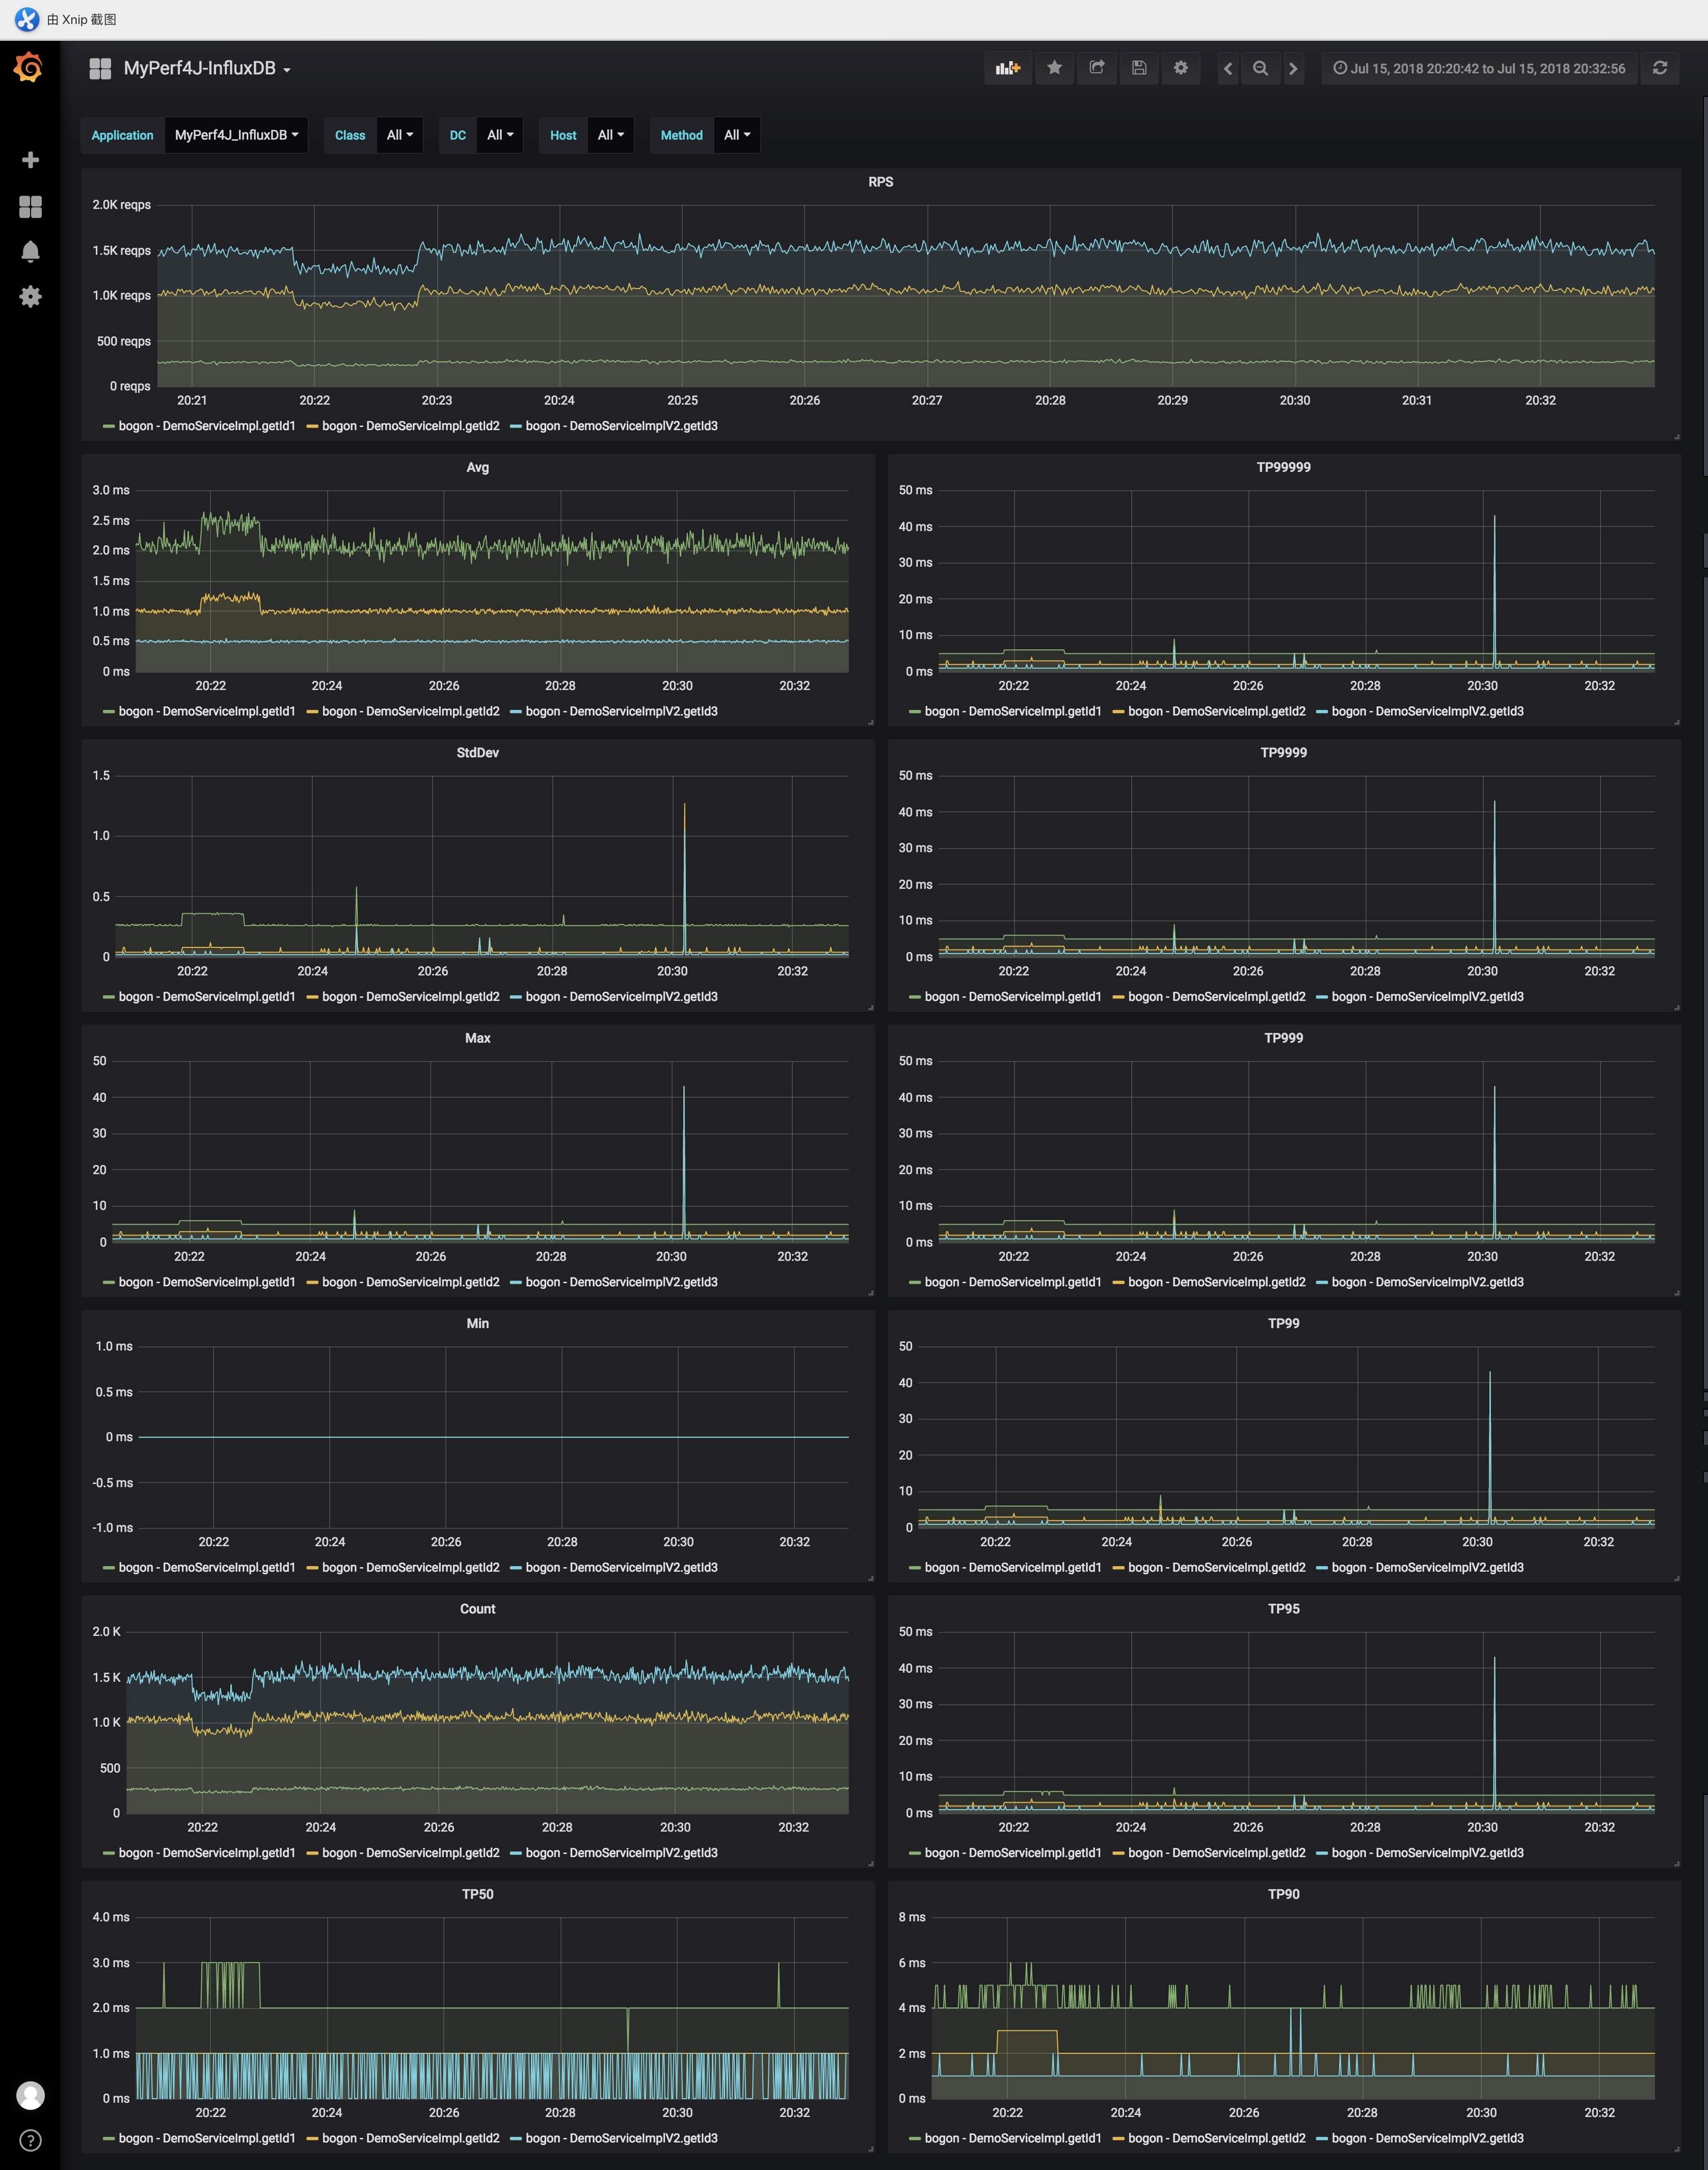Zoom out the time range

[x=1260, y=68]
